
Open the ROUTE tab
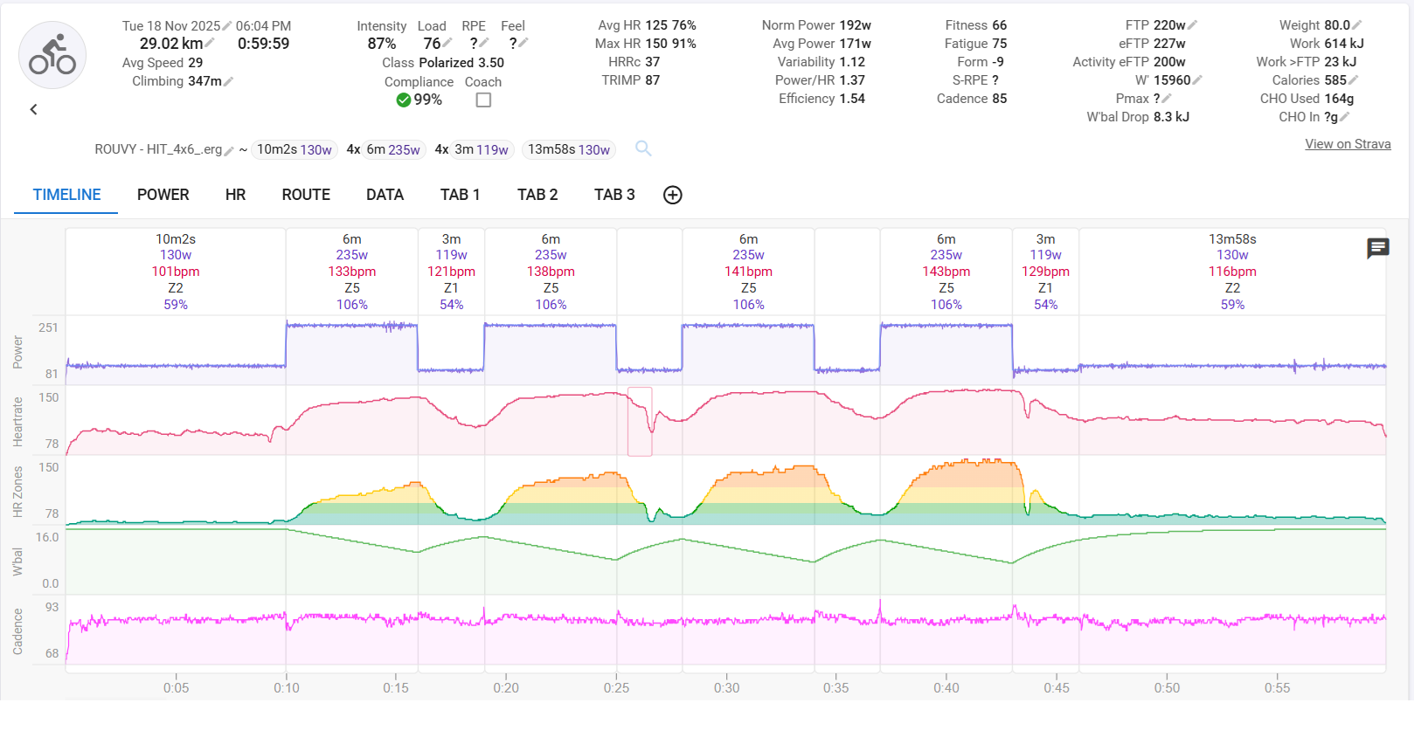click(x=306, y=195)
